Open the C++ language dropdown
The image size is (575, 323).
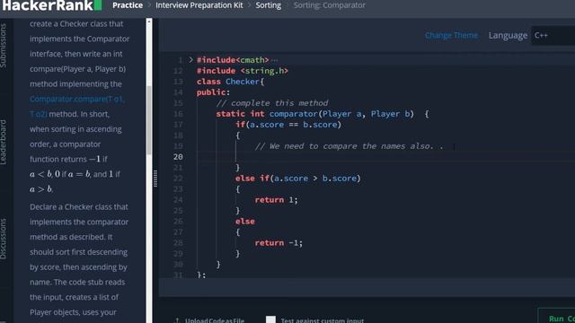(x=553, y=36)
